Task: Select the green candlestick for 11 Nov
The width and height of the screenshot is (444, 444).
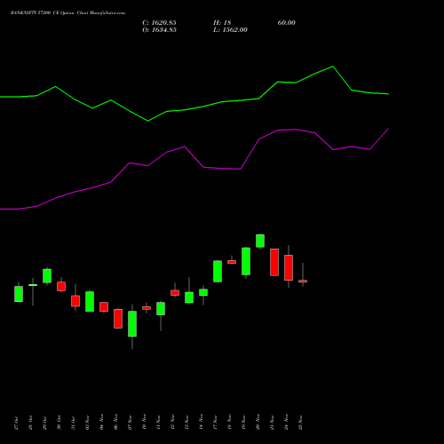Action: click(x=161, y=308)
